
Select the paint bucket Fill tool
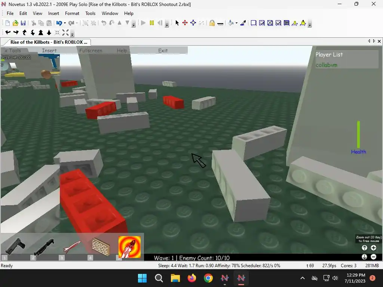click(x=230, y=23)
